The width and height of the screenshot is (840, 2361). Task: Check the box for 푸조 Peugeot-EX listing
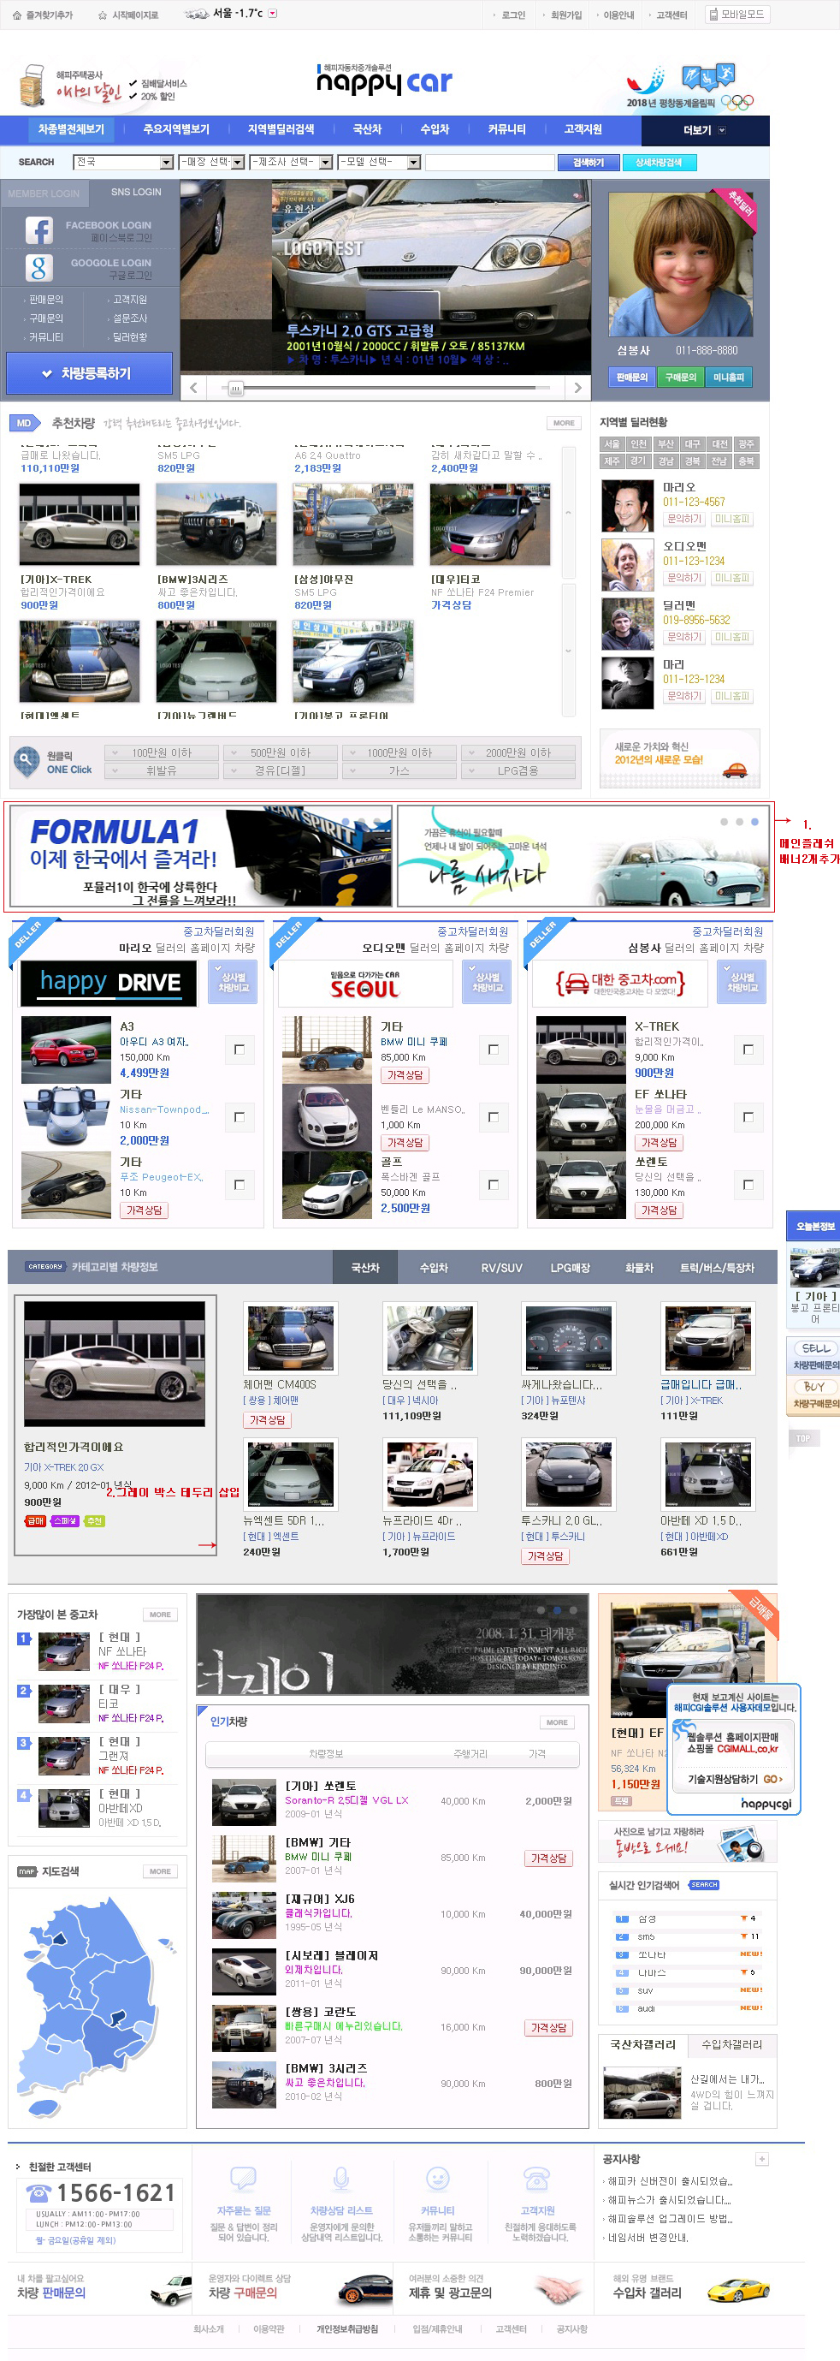point(240,1185)
